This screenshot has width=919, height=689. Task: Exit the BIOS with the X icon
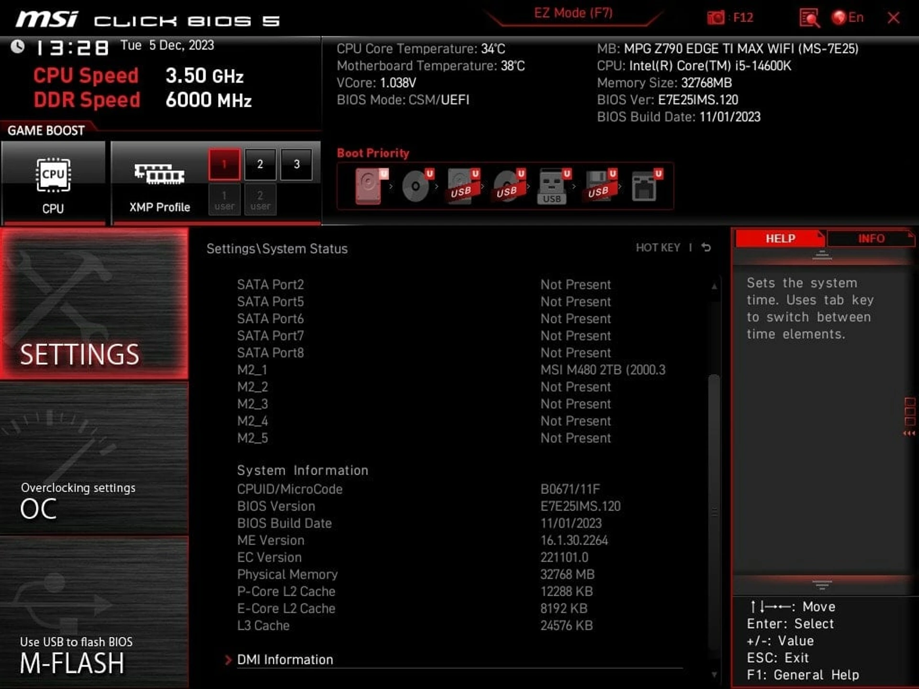tap(893, 18)
